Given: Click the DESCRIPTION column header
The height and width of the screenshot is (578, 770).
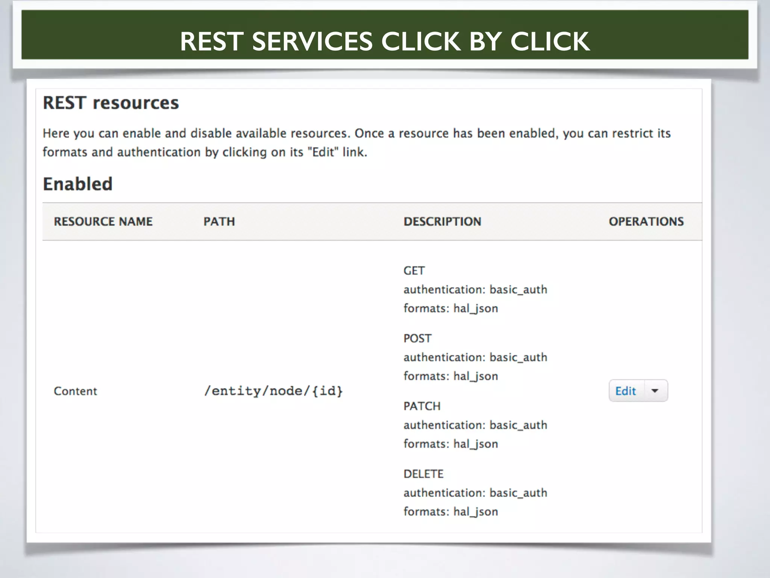Looking at the screenshot, I should coord(443,221).
